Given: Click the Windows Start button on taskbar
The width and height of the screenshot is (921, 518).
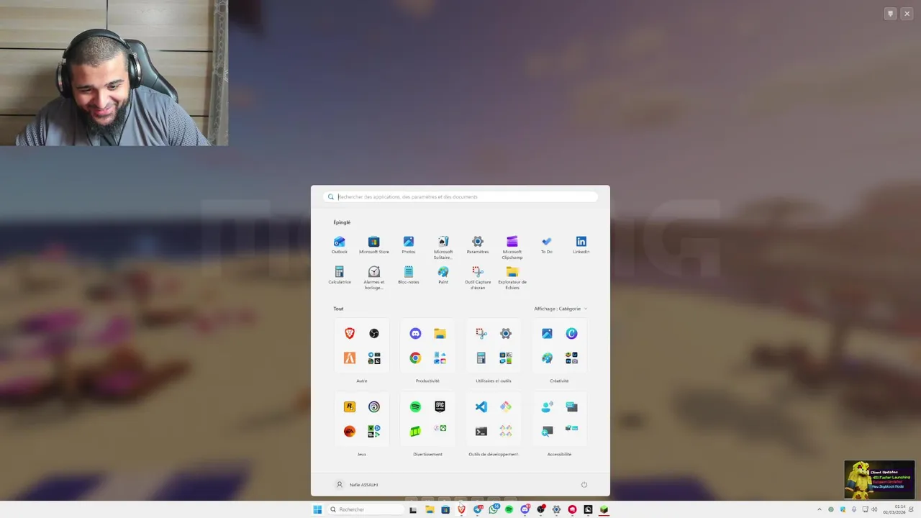Looking at the screenshot, I should pos(317,509).
